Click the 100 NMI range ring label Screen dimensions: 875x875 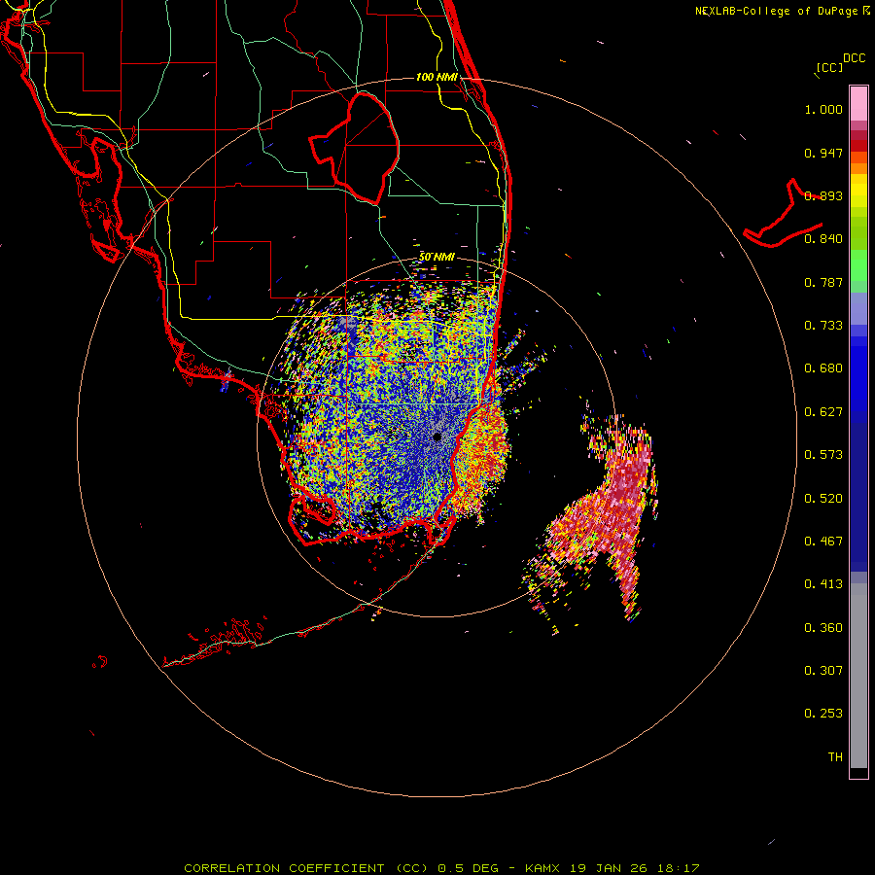[x=437, y=77]
